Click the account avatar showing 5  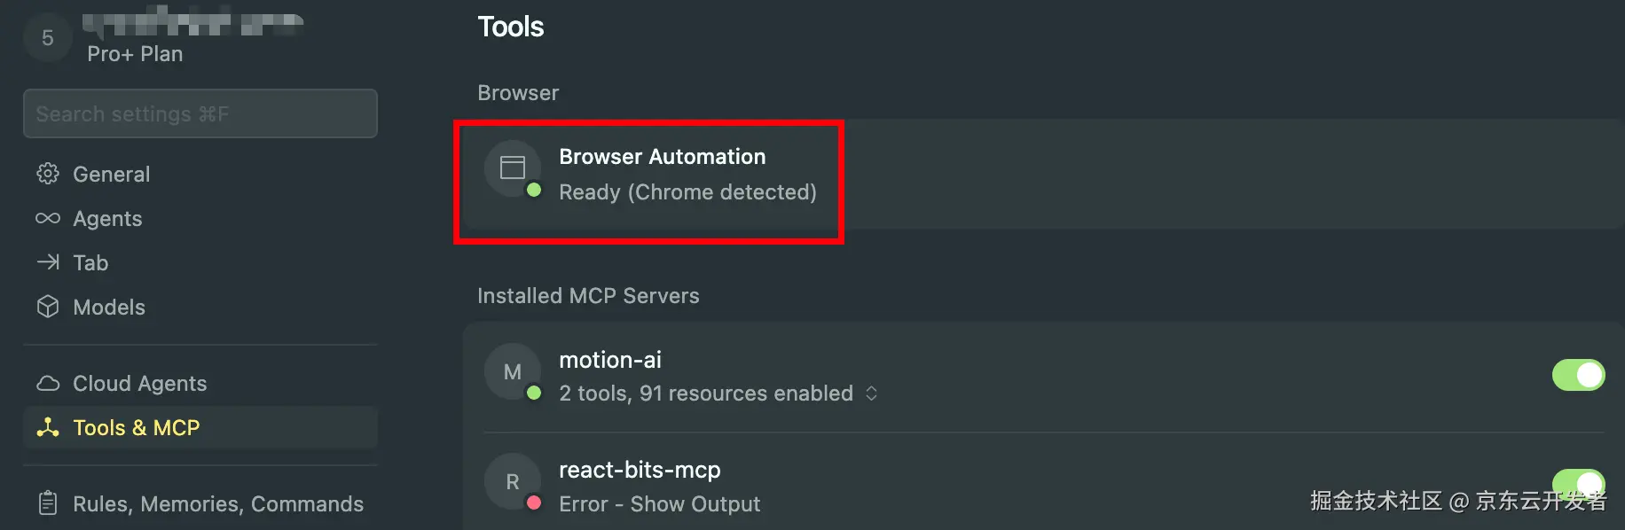pos(48,38)
